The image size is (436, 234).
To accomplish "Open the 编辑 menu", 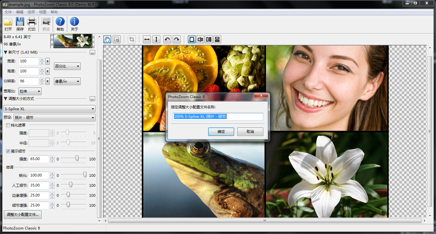I will [x=20, y=12].
